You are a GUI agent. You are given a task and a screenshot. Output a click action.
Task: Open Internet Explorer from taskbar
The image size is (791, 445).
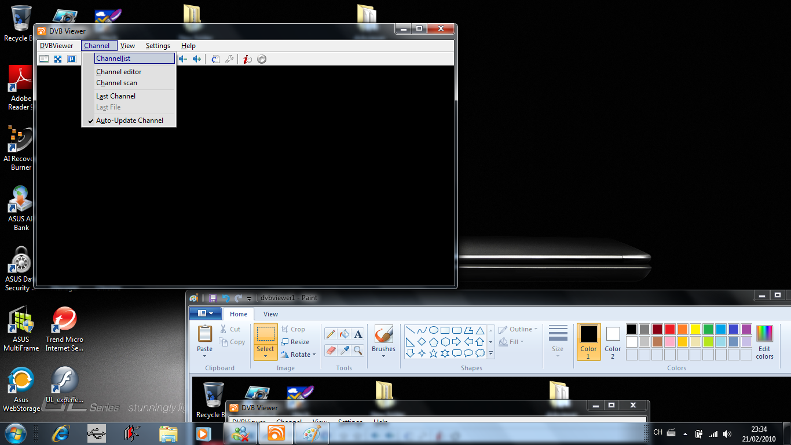click(60, 433)
